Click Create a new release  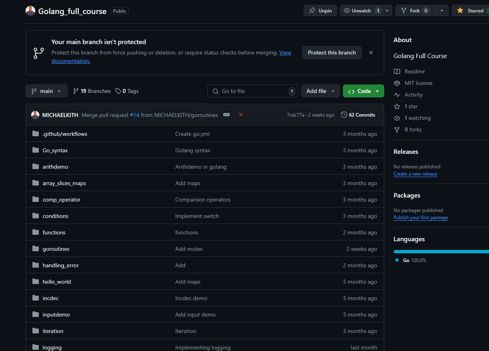(415, 174)
